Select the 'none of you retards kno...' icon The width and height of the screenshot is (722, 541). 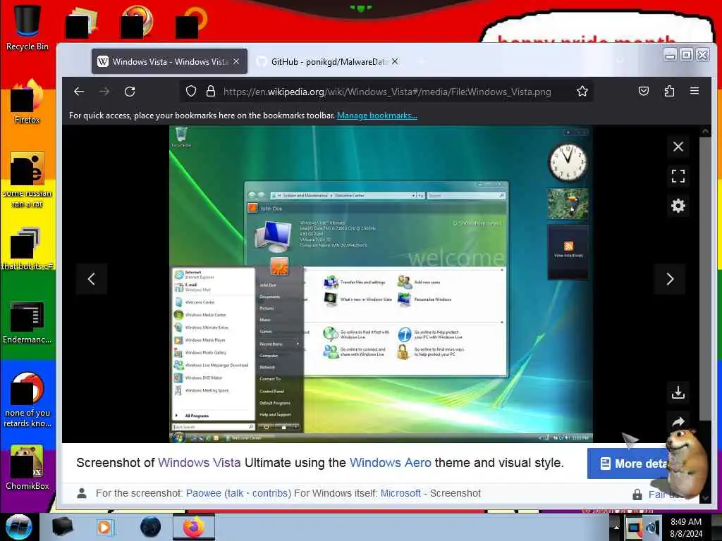click(27, 399)
